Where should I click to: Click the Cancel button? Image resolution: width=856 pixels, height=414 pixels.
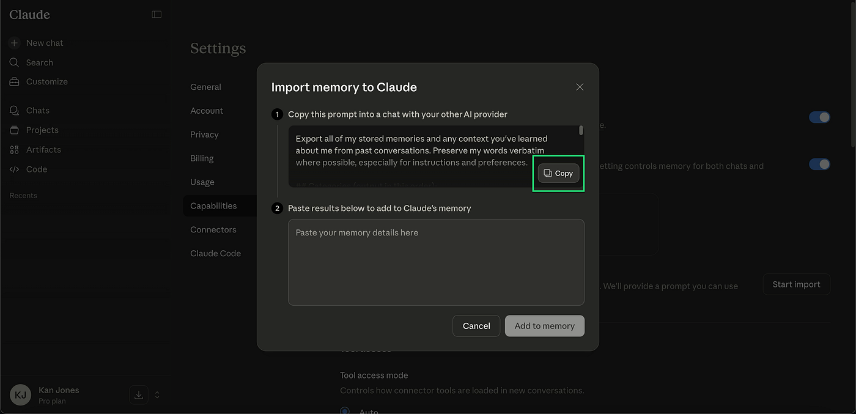tap(476, 326)
